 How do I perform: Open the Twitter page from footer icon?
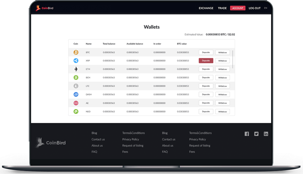coord(256,134)
